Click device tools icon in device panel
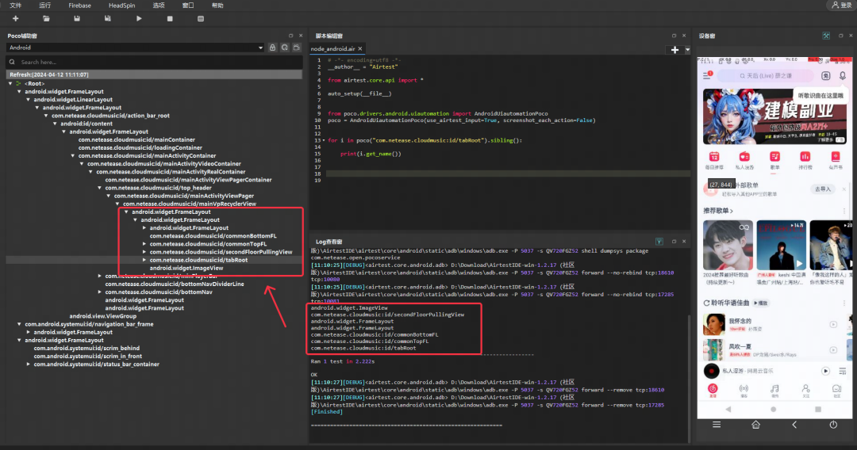This screenshot has width=857, height=450. [x=826, y=36]
